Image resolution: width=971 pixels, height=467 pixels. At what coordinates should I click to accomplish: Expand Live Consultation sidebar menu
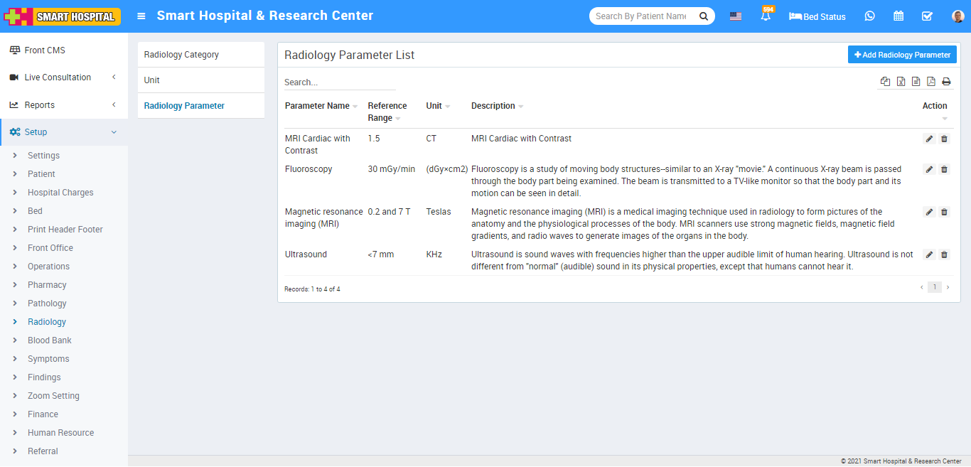(63, 77)
